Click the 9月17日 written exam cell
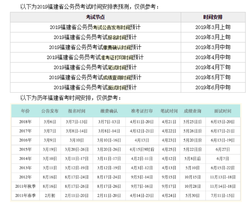 (169, 187)
